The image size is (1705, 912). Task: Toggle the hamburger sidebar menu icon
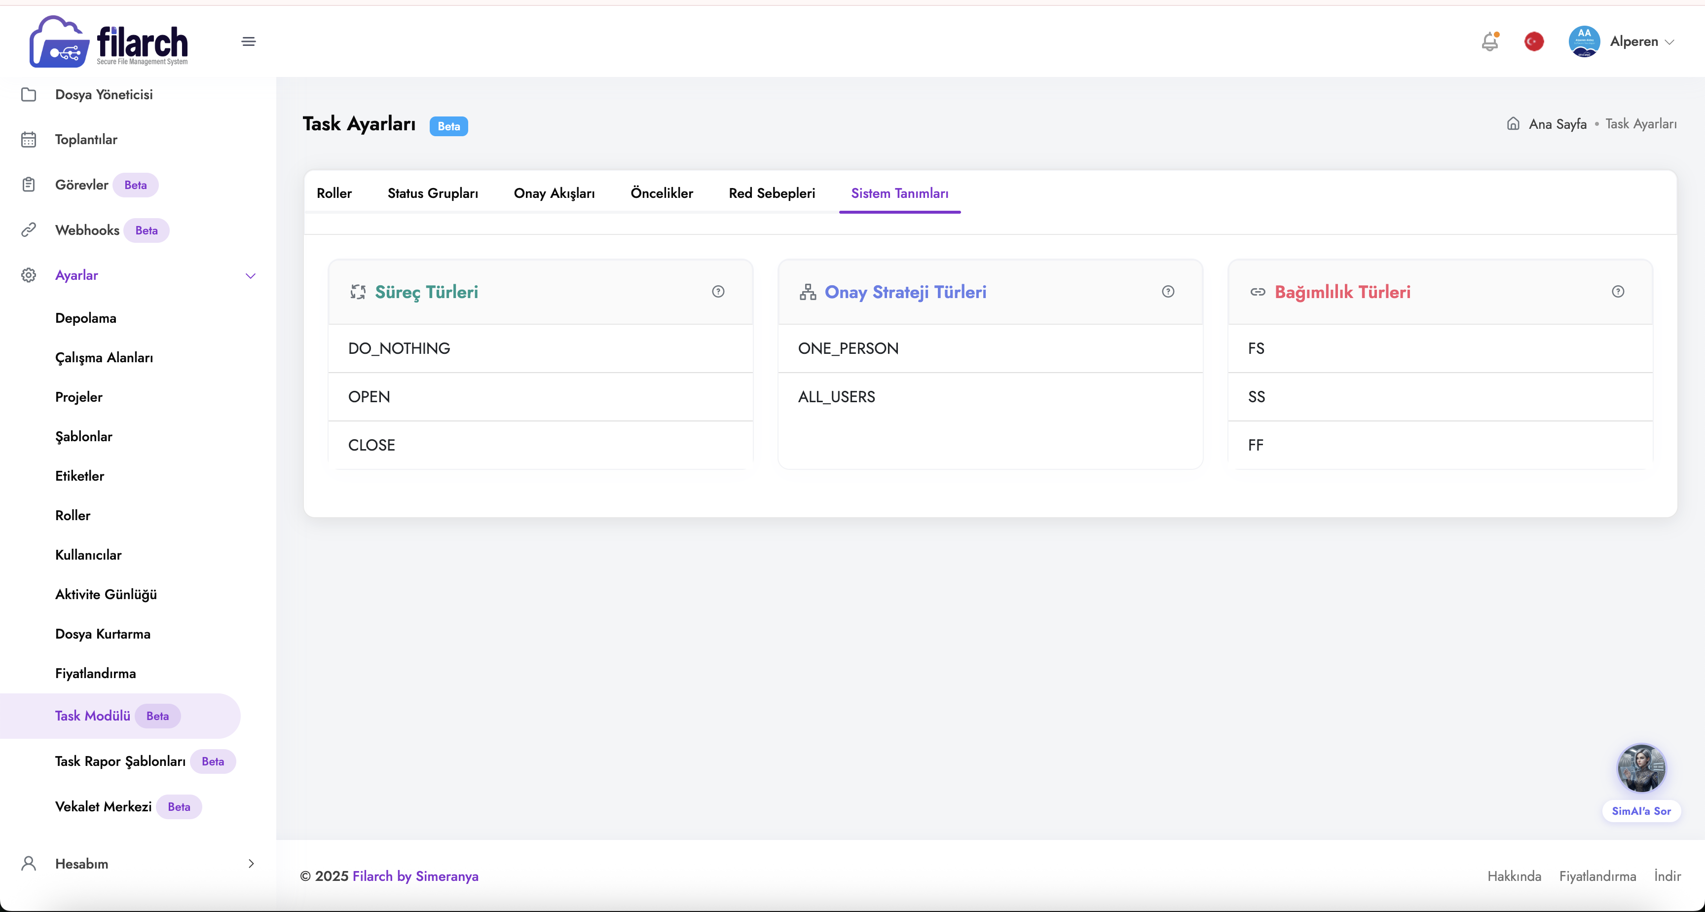point(249,42)
